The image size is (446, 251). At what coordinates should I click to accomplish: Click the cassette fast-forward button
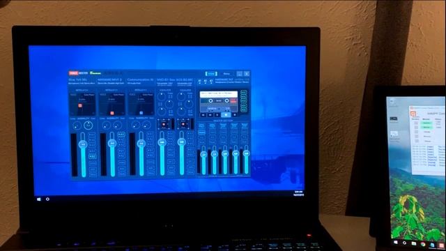click(x=210, y=115)
